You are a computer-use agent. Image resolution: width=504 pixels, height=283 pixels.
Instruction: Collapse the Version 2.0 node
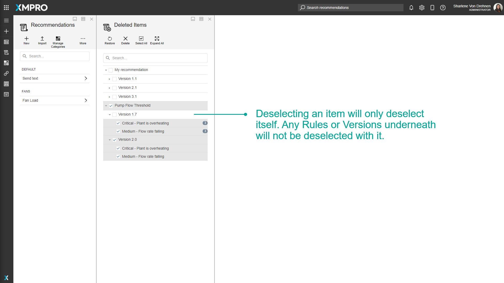[x=109, y=140]
